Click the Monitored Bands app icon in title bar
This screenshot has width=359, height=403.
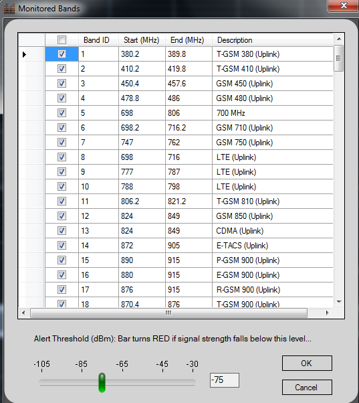point(9,8)
